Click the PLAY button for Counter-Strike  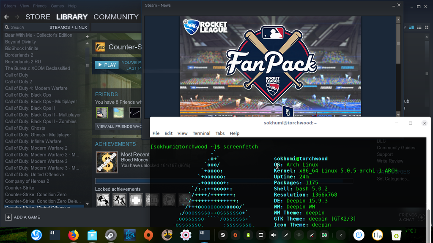107,65
